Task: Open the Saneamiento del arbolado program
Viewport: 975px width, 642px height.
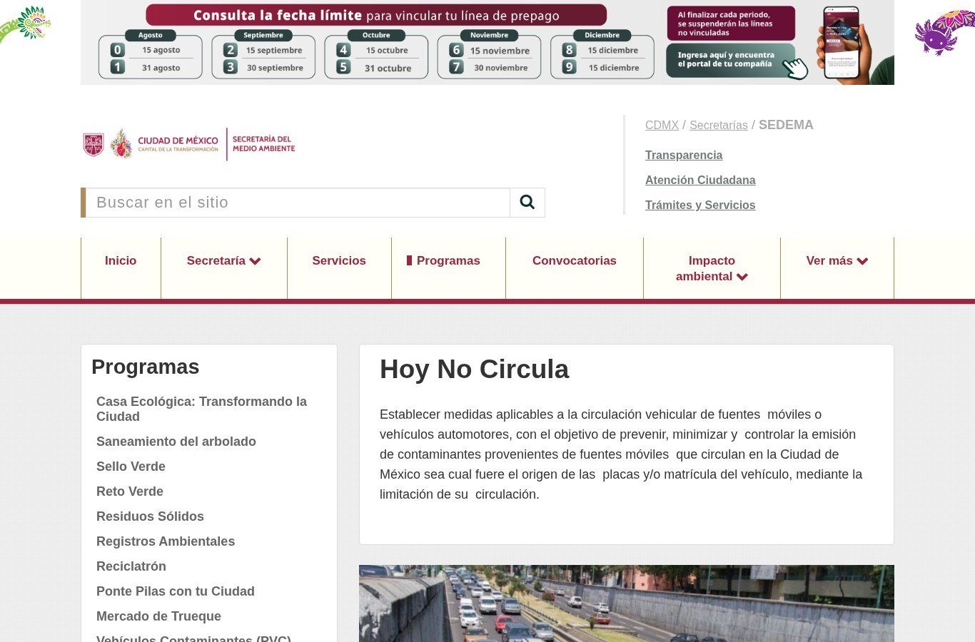Action: coord(176,442)
